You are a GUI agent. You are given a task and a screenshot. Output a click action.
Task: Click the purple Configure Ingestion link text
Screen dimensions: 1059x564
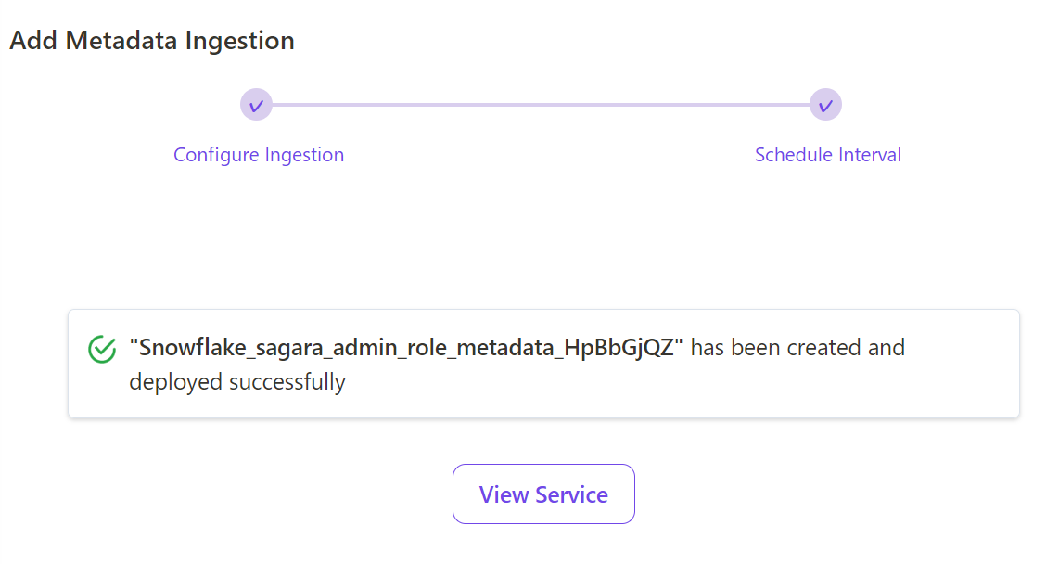point(259,155)
